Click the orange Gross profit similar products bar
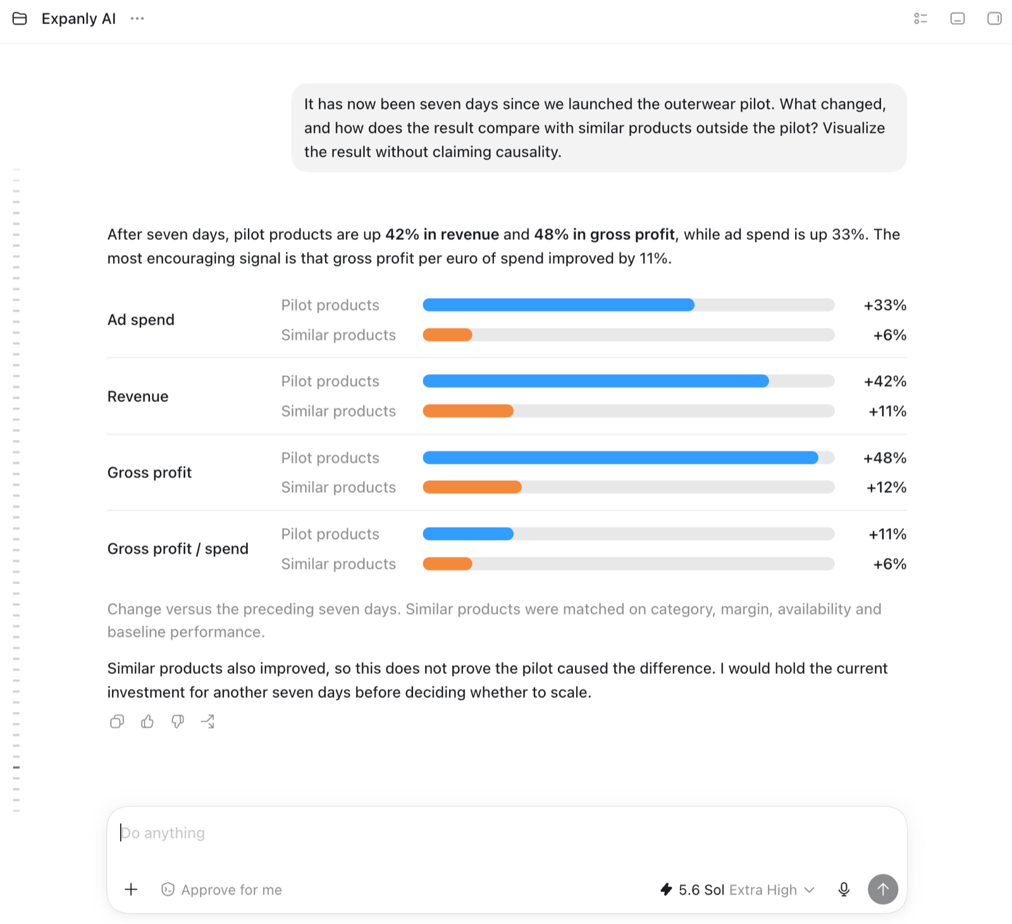The height and width of the screenshot is (924, 1012). point(472,487)
